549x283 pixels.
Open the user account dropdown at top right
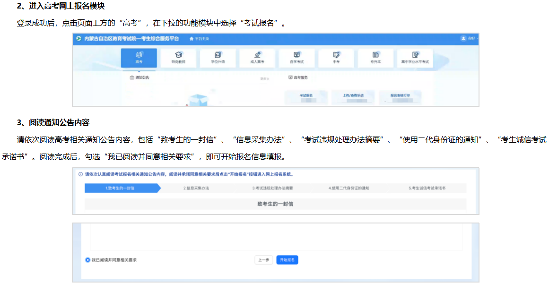tap(469, 38)
